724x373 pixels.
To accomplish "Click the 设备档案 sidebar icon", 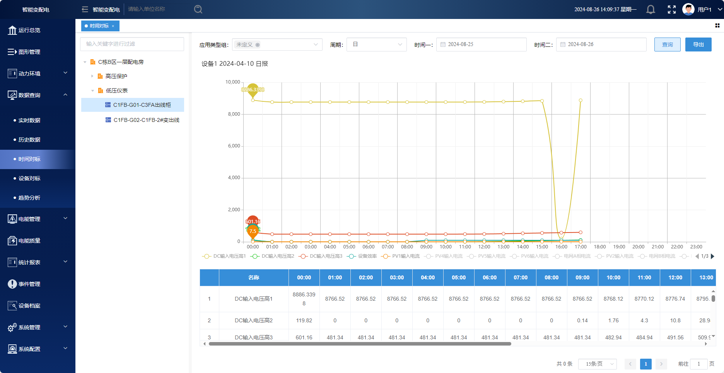I will point(12,306).
